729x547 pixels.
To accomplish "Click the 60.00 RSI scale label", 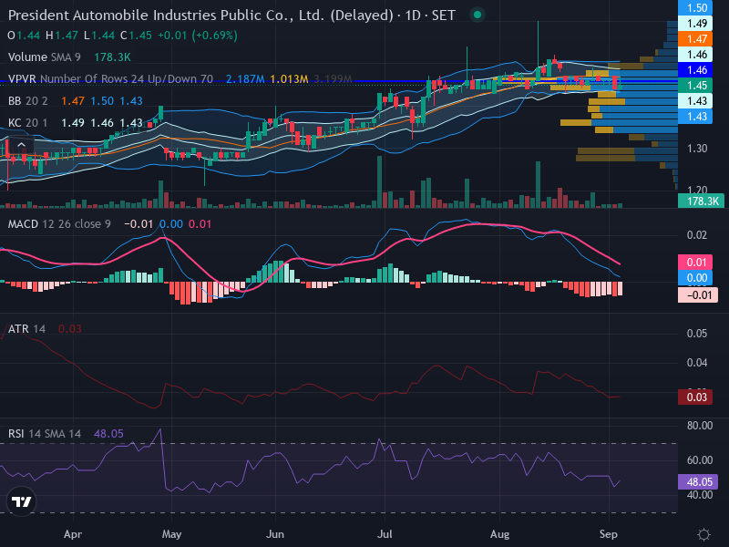I will point(700,460).
